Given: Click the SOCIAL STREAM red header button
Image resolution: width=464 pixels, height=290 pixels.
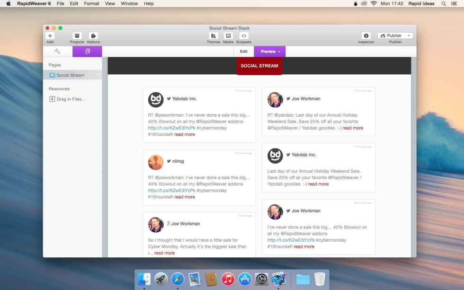Looking at the screenshot, I should [259, 66].
